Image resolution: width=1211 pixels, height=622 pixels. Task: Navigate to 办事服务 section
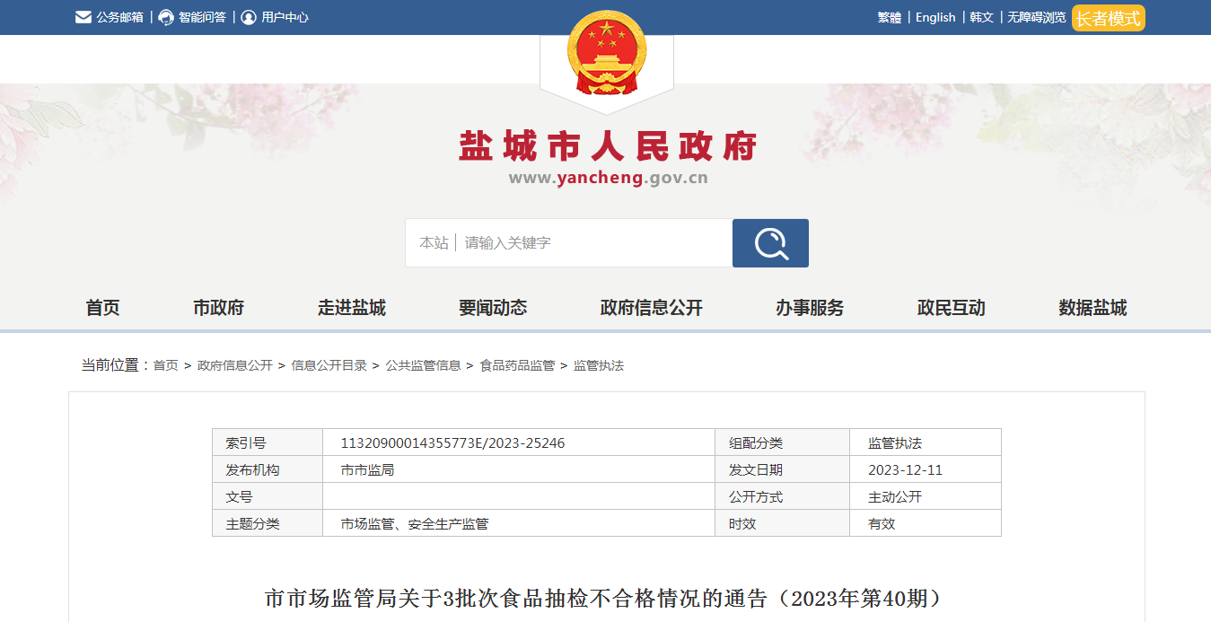[x=810, y=308]
